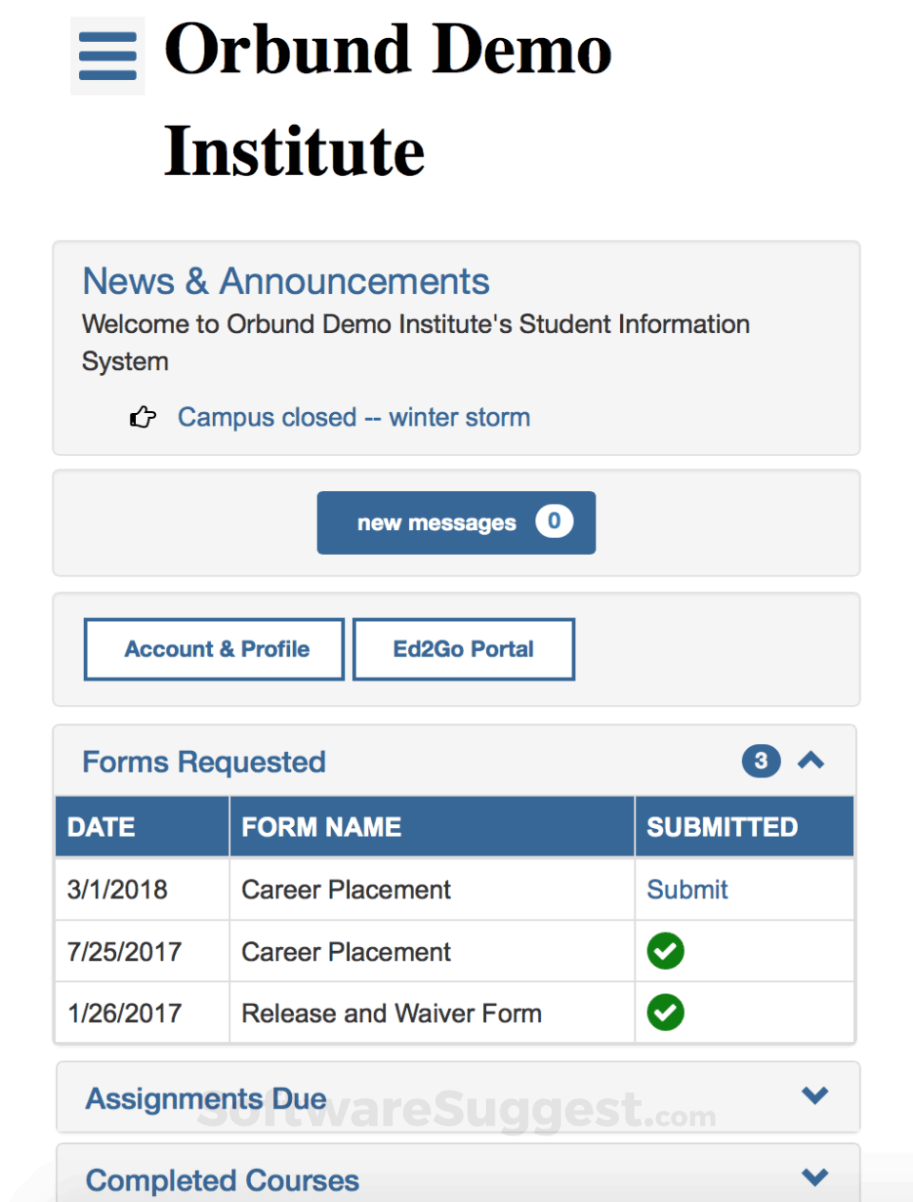The width and height of the screenshot is (913, 1202).
Task: Open the Campus closed winter storm announcement
Action: [x=353, y=417]
